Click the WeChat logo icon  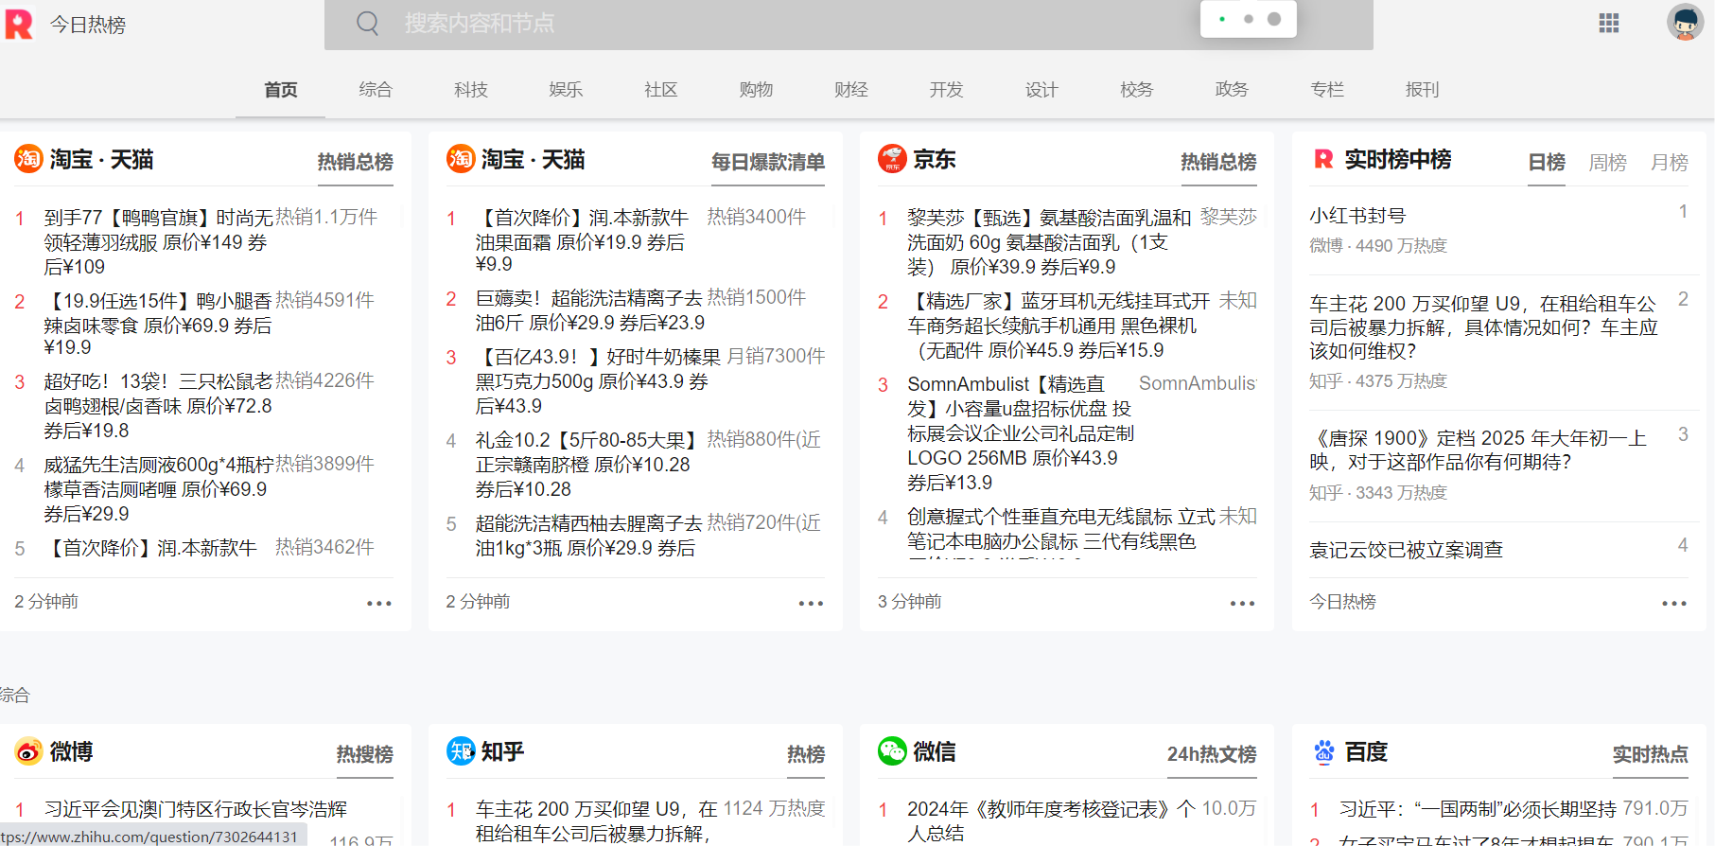(x=892, y=751)
